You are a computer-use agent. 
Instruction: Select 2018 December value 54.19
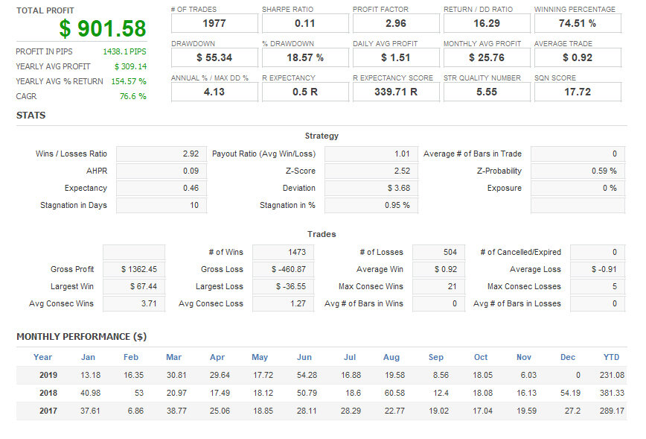[570, 393]
